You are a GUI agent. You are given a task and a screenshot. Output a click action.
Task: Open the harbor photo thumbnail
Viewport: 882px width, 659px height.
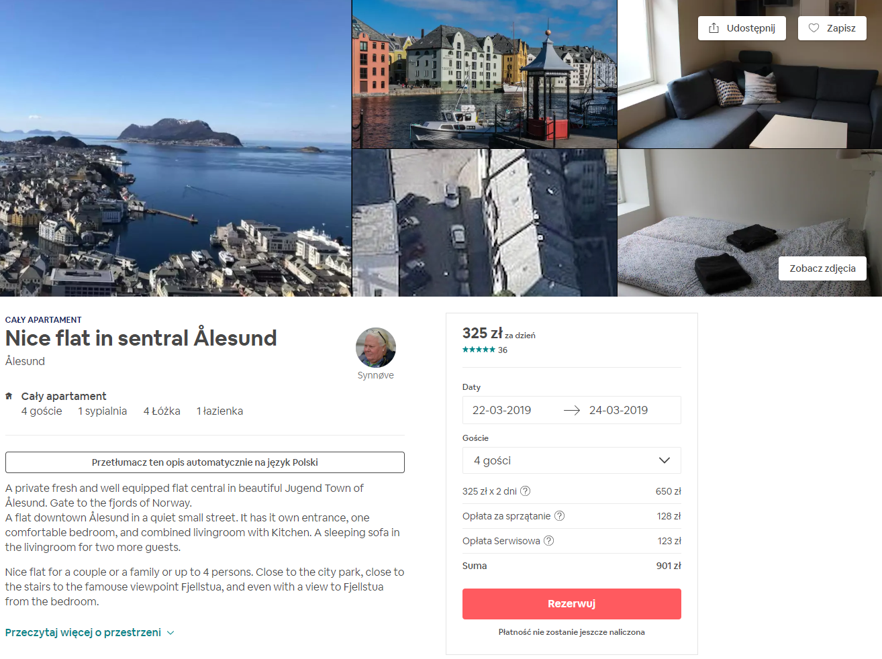coord(483,74)
